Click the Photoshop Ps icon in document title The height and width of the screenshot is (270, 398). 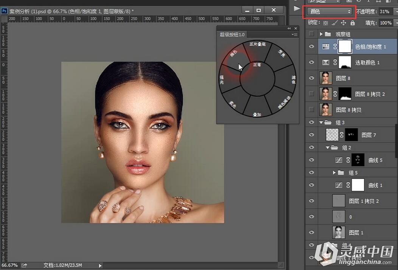[x=4, y=11]
